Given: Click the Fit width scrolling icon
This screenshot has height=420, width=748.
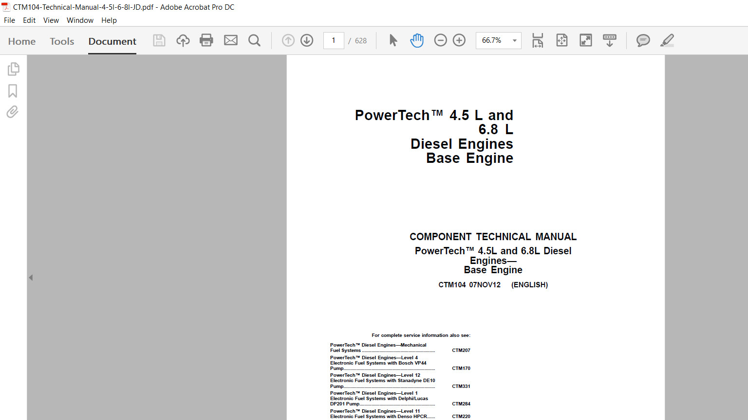Looking at the screenshot, I should pos(538,40).
